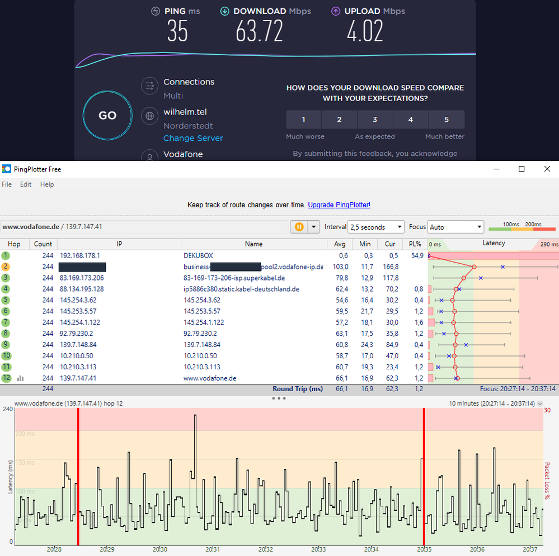
Task: Click the Connections icon in Speedtest
Action: [150, 86]
